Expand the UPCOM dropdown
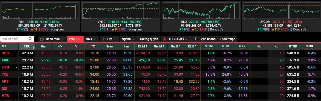The height and width of the screenshot is (101, 321). [109, 39]
